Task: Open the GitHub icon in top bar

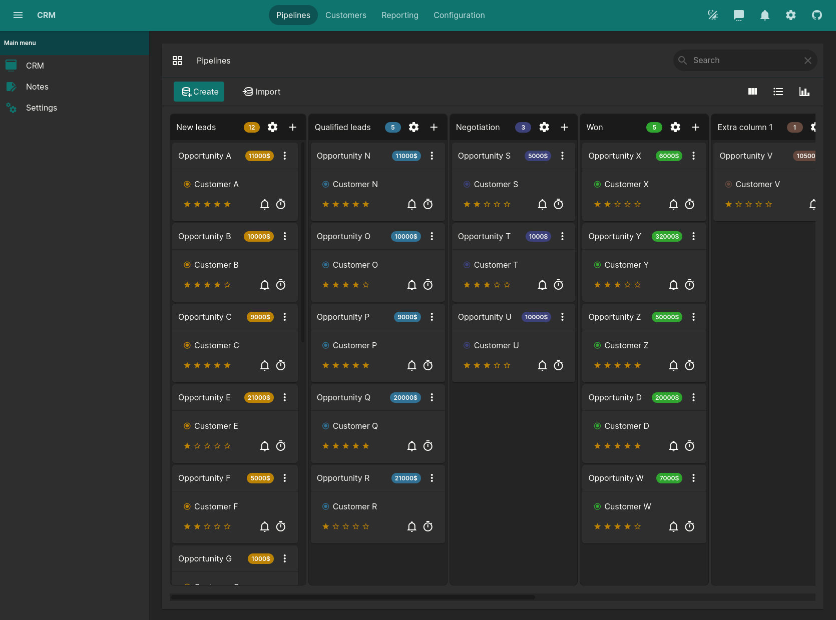Action: click(x=816, y=15)
